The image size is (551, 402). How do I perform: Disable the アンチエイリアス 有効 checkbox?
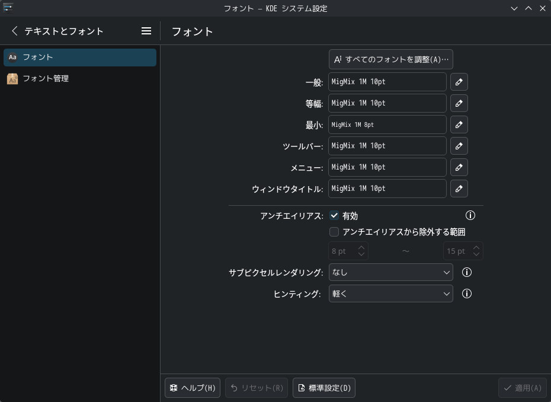click(x=334, y=216)
